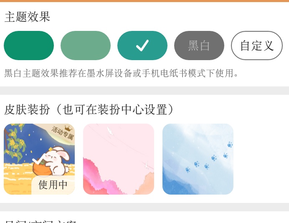The image size is (289, 223).
Task: Tap the 黑白主题效果 hint text
Action: (x=121, y=73)
